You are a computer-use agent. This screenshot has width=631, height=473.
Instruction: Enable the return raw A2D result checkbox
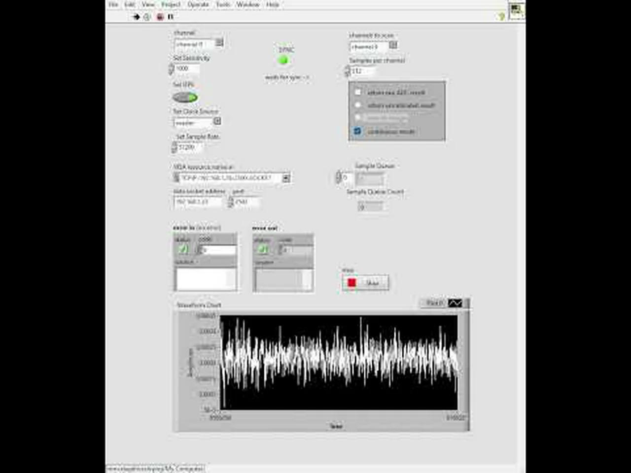[358, 92]
